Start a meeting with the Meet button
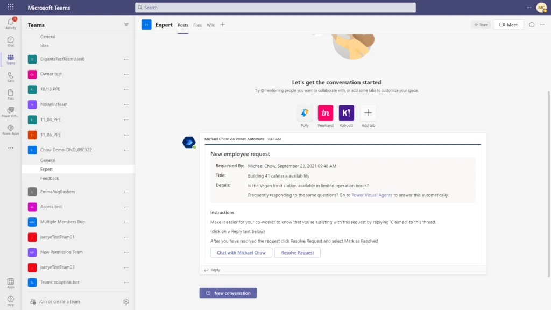 (508, 24)
